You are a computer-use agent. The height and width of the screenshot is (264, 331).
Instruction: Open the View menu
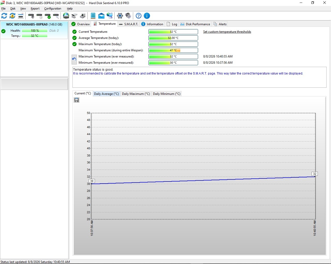pos(23,9)
